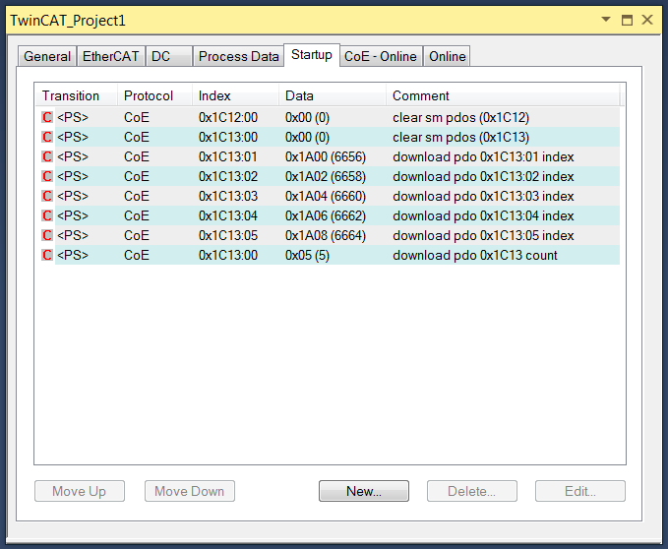Select the data value 0x1A08 (6664)
The image size is (668, 549).
click(326, 235)
